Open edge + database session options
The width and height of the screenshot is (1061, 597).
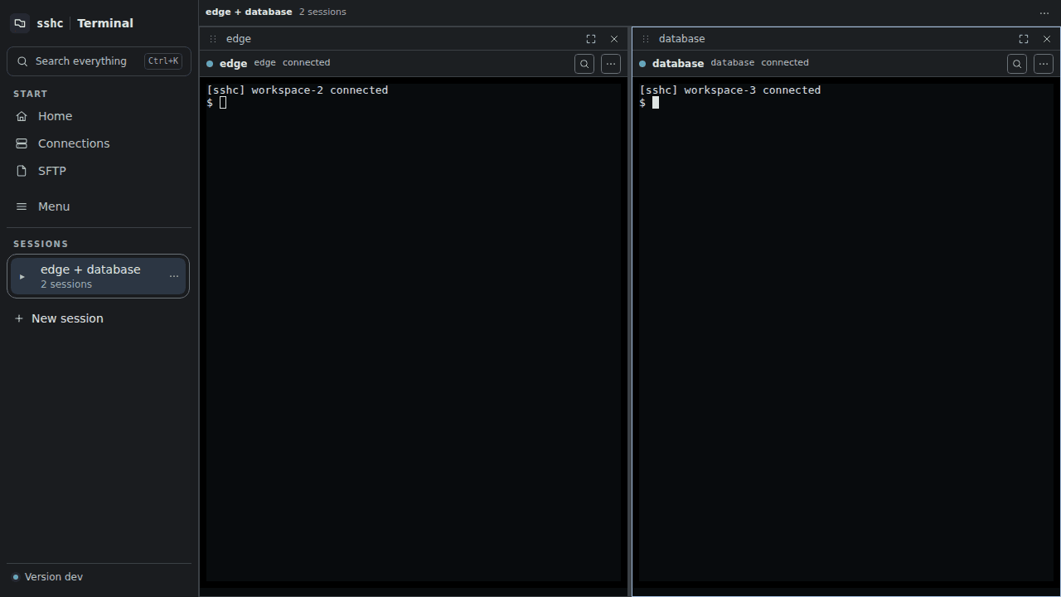coord(174,276)
